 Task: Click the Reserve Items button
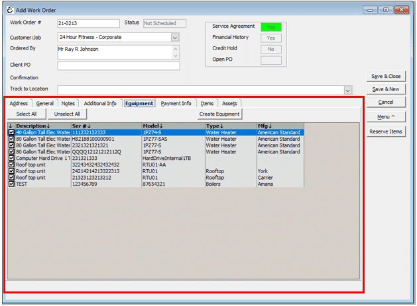click(x=386, y=132)
